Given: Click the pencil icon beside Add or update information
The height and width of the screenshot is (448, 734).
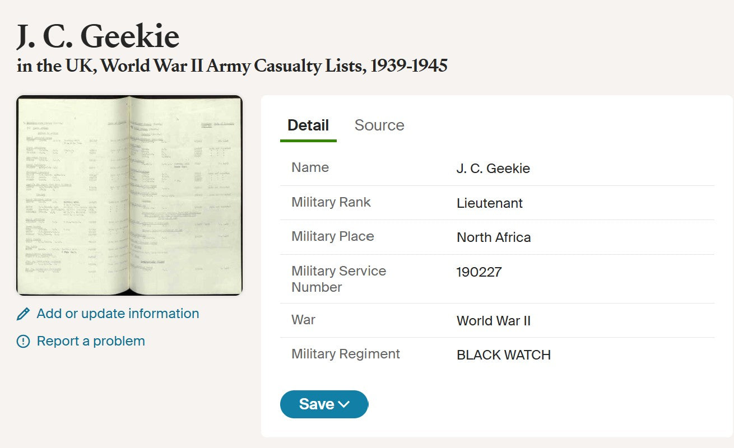Looking at the screenshot, I should [23, 314].
